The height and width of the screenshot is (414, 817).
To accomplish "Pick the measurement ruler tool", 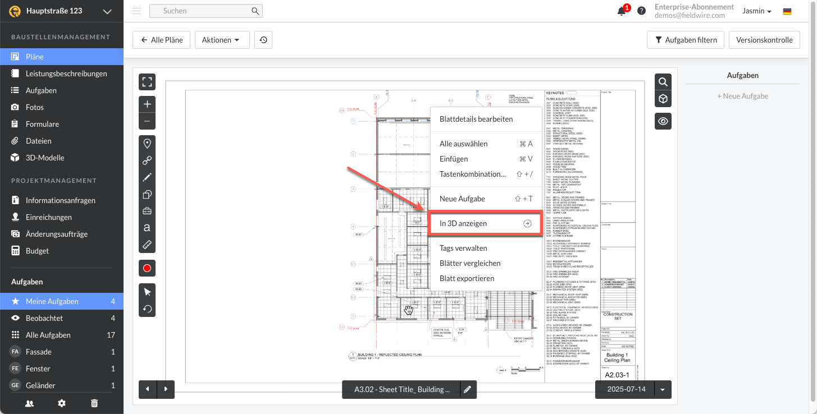I will coord(147,245).
